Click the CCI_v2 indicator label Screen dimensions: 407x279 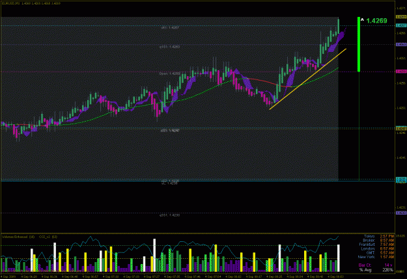48,237
